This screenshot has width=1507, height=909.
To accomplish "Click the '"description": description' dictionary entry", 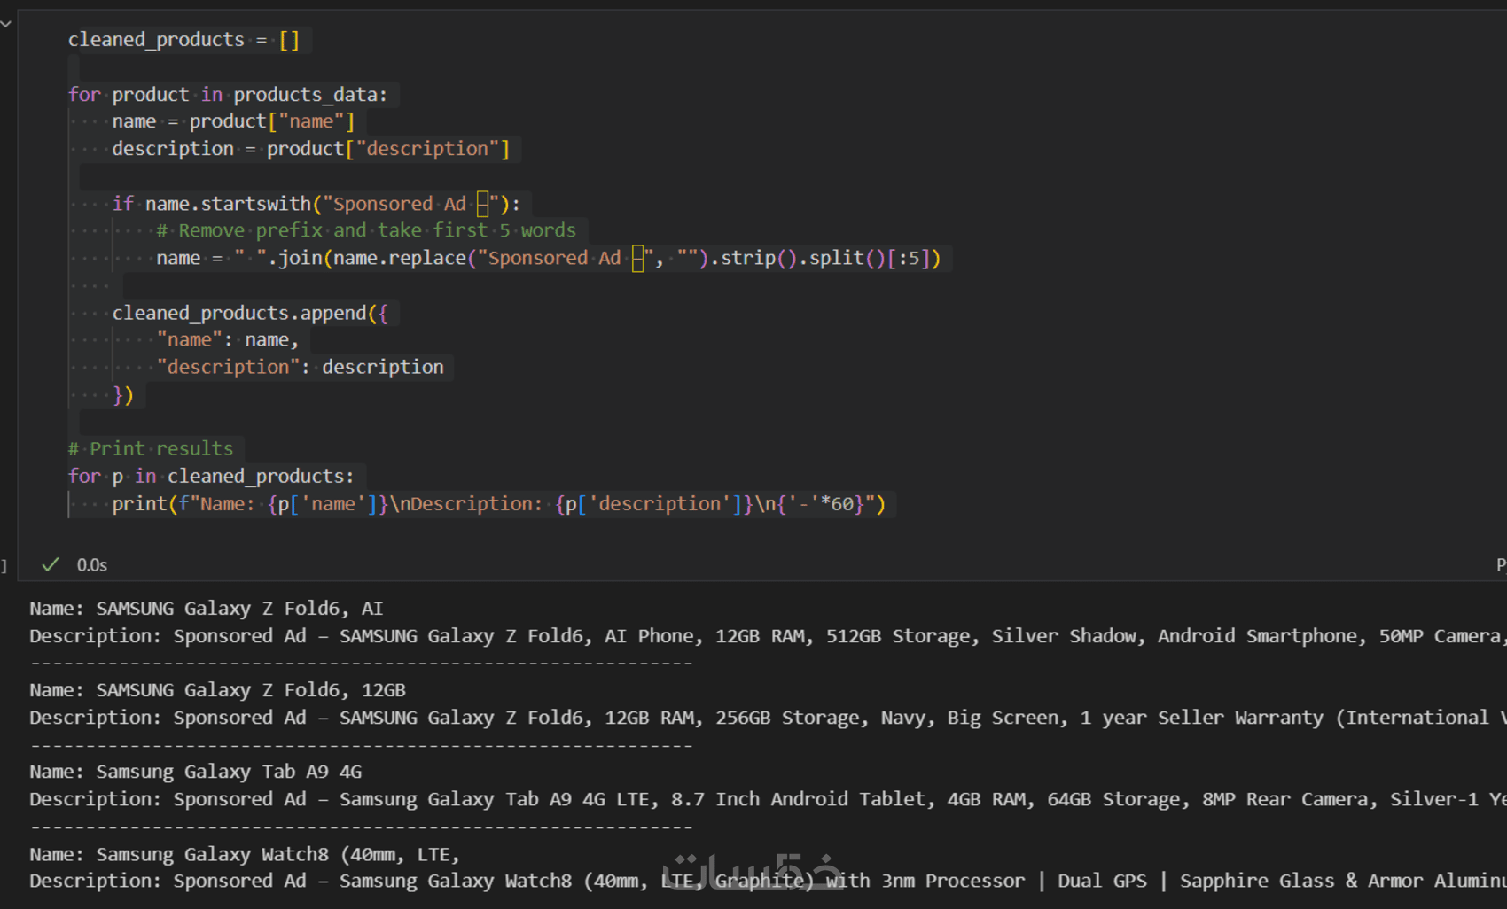I will point(301,368).
